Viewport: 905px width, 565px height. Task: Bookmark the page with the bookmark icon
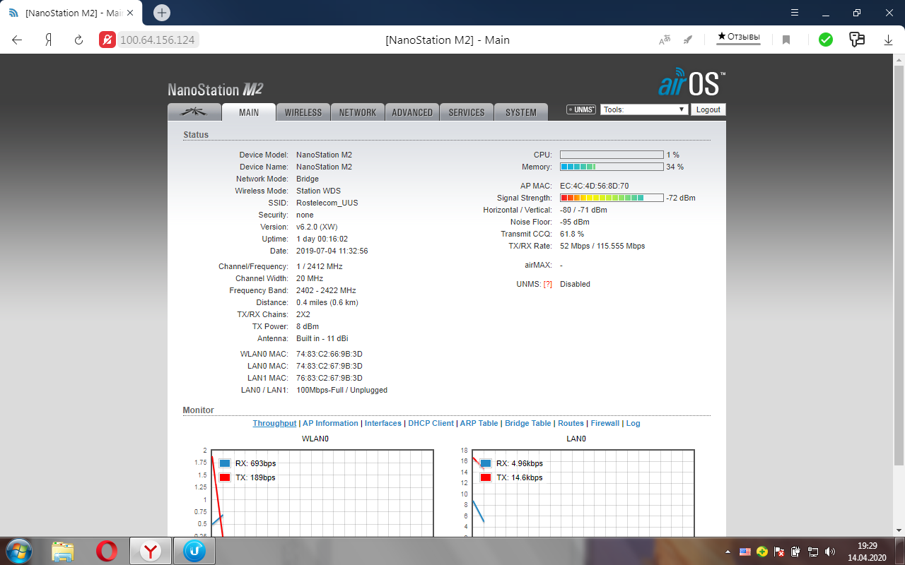click(x=786, y=40)
